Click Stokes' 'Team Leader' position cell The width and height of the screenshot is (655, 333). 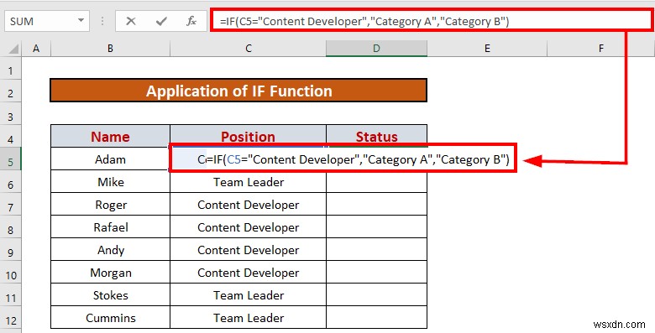click(x=248, y=295)
